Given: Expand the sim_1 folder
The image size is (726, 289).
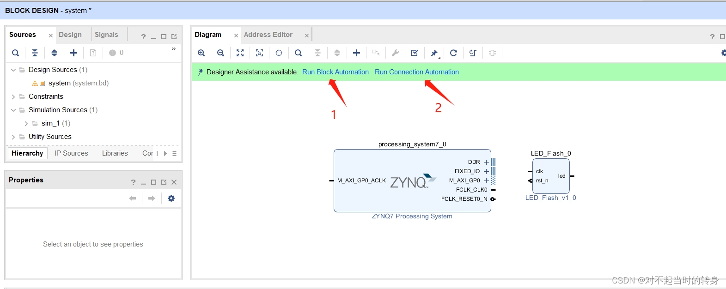Looking at the screenshot, I should (26, 124).
